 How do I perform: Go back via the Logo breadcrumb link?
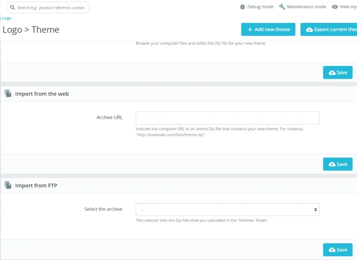click(7, 18)
